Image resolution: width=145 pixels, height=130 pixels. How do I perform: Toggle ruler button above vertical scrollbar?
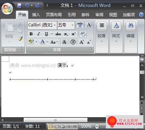[x=142, y=59]
